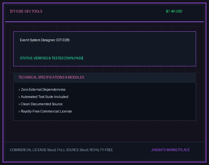Click FULL SOURCE in the footer
Image resolution: width=209 pixels, height=165 pixels.
coord(68,150)
